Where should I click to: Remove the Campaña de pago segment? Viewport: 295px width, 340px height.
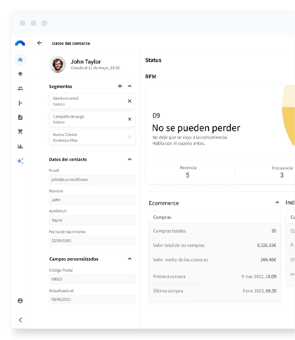130,119
